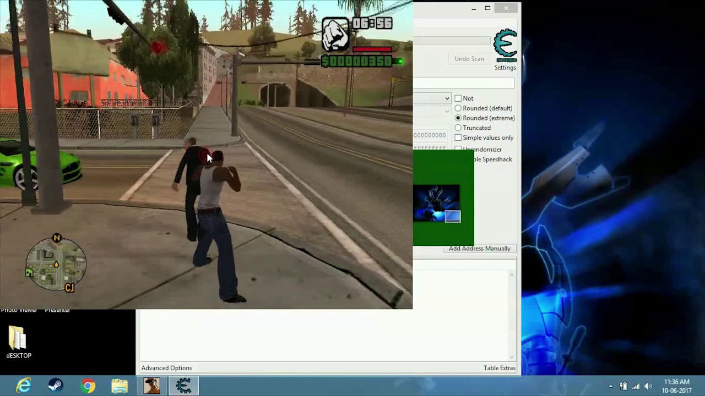
Task: Open the power battery tray icon
Action: (623, 386)
